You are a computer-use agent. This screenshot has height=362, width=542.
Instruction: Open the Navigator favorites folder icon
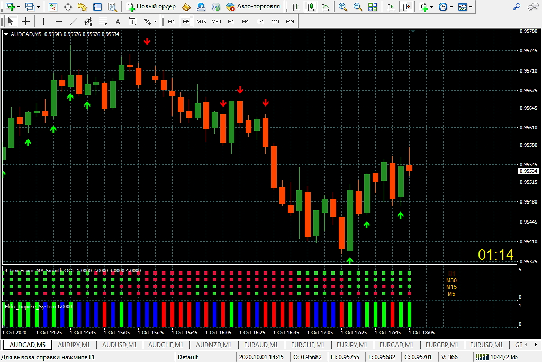[83, 6]
